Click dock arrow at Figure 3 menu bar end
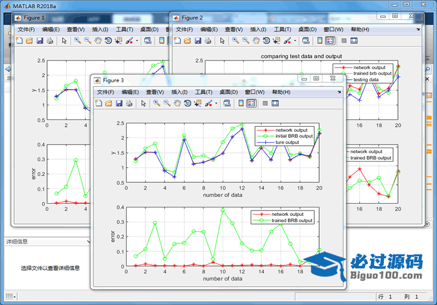 [x=339, y=92]
